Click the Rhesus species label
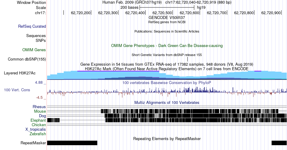Screen dimensions: 287x150 point(39,107)
